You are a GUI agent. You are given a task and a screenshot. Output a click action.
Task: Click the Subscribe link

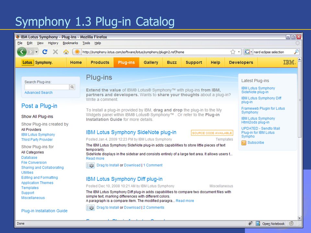pyautogui.click(x=256, y=143)
